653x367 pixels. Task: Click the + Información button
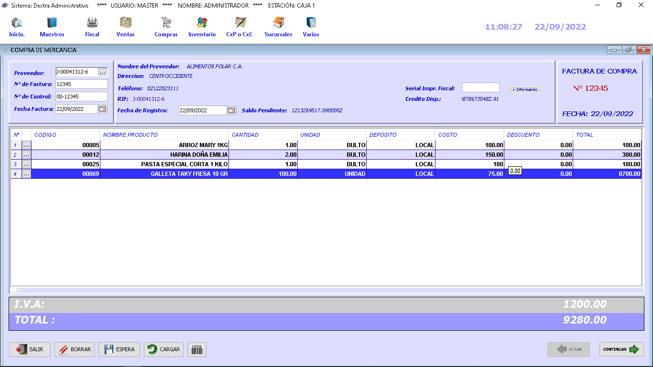524,89
